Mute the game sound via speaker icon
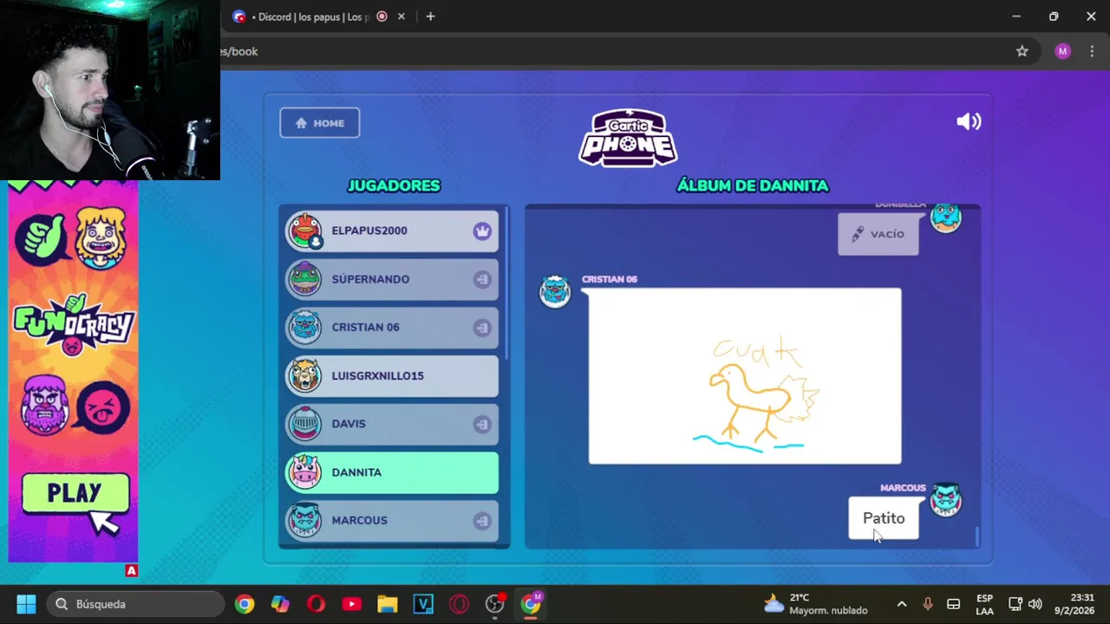This screenshot has width=1110, height=624. coord(968,122)
